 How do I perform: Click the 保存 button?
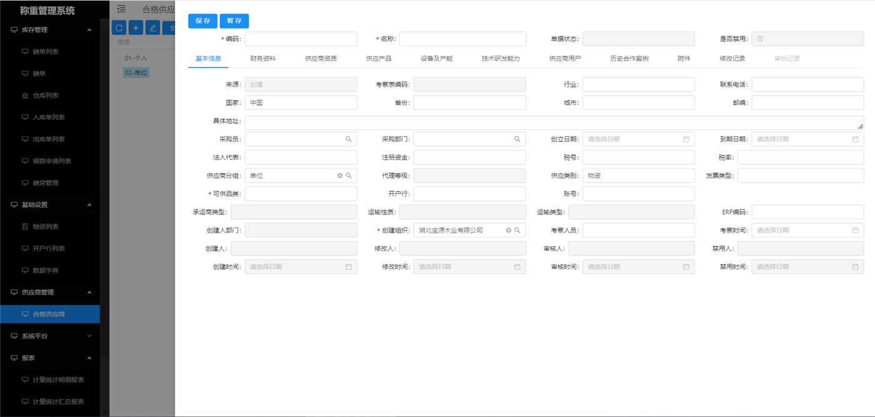202,21
